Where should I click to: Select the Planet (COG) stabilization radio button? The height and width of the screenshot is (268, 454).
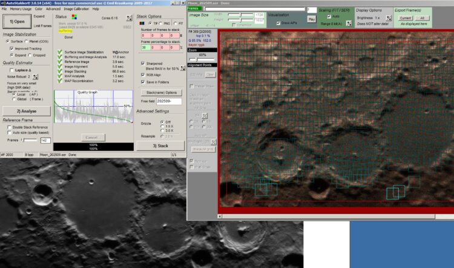pos(27,41)
